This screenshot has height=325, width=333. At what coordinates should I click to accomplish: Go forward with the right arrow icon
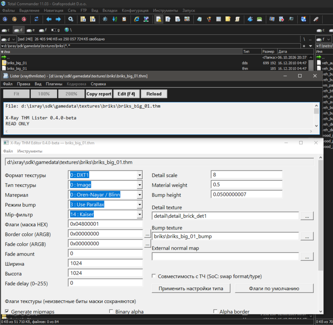click(58, 19)
